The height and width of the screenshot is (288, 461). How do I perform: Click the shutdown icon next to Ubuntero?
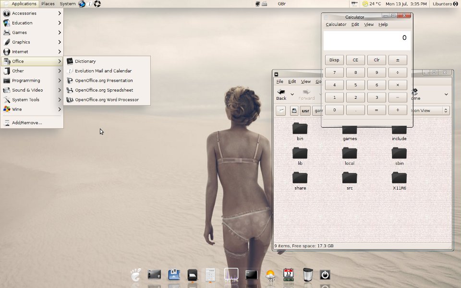click(456, 4)
